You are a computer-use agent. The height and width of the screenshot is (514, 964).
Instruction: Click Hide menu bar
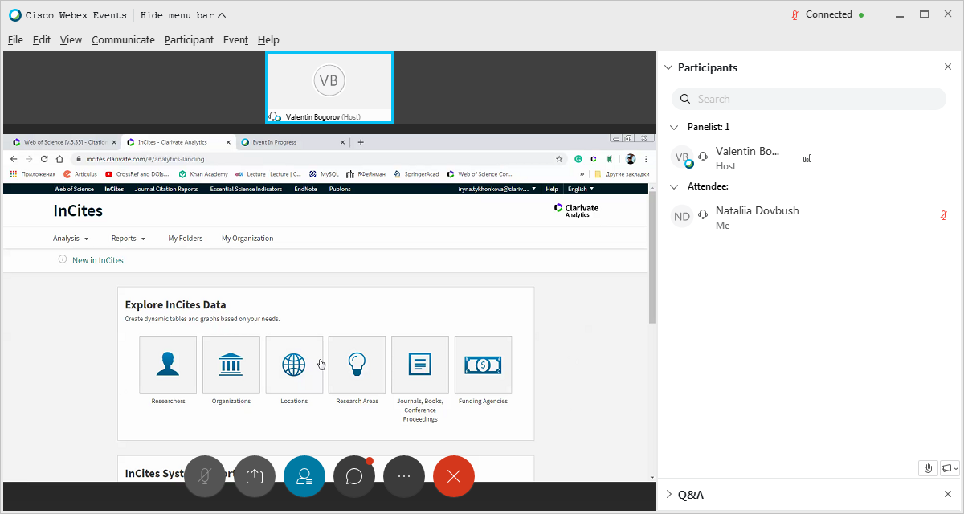(183, 14)
